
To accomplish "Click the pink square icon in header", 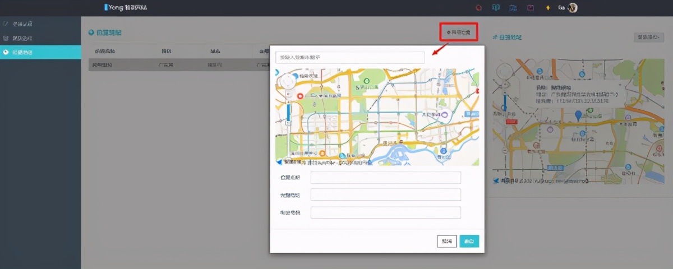I will pos(530,8).
